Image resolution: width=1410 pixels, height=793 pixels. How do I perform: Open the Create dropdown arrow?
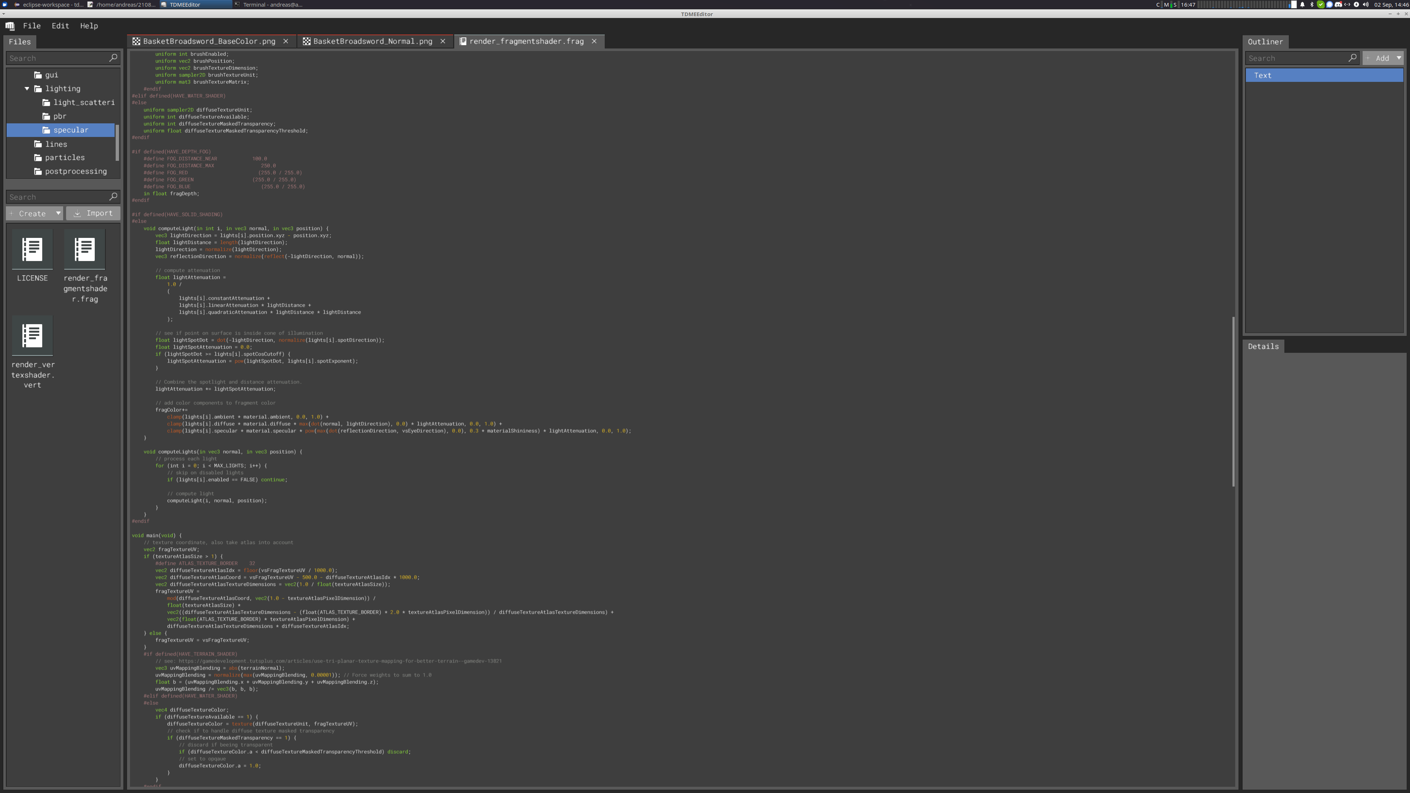pos(58,213)
